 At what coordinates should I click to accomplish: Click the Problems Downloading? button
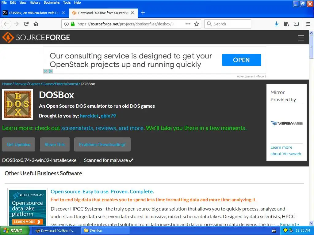[x=102, y=144]
